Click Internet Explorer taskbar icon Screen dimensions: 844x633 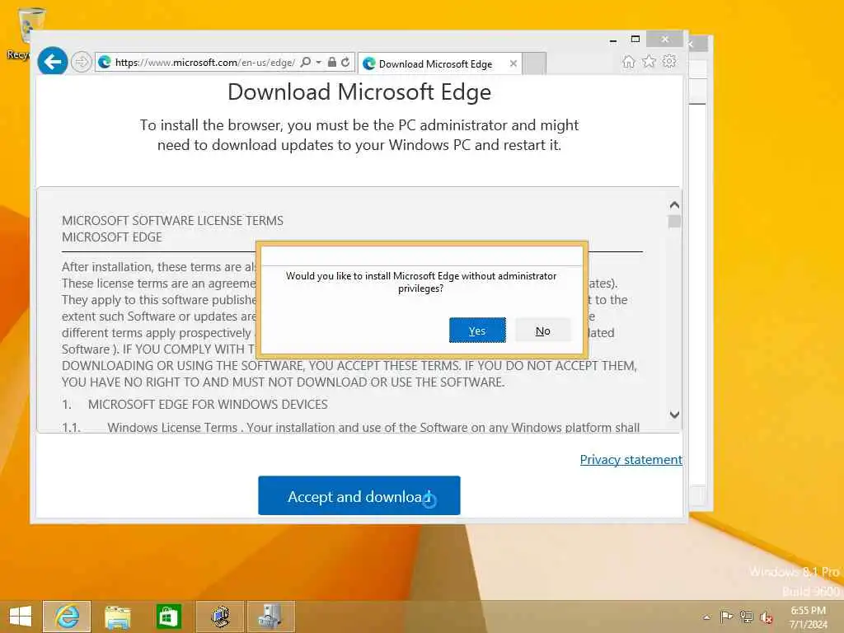pyautogui.click(x=68, y=617)
